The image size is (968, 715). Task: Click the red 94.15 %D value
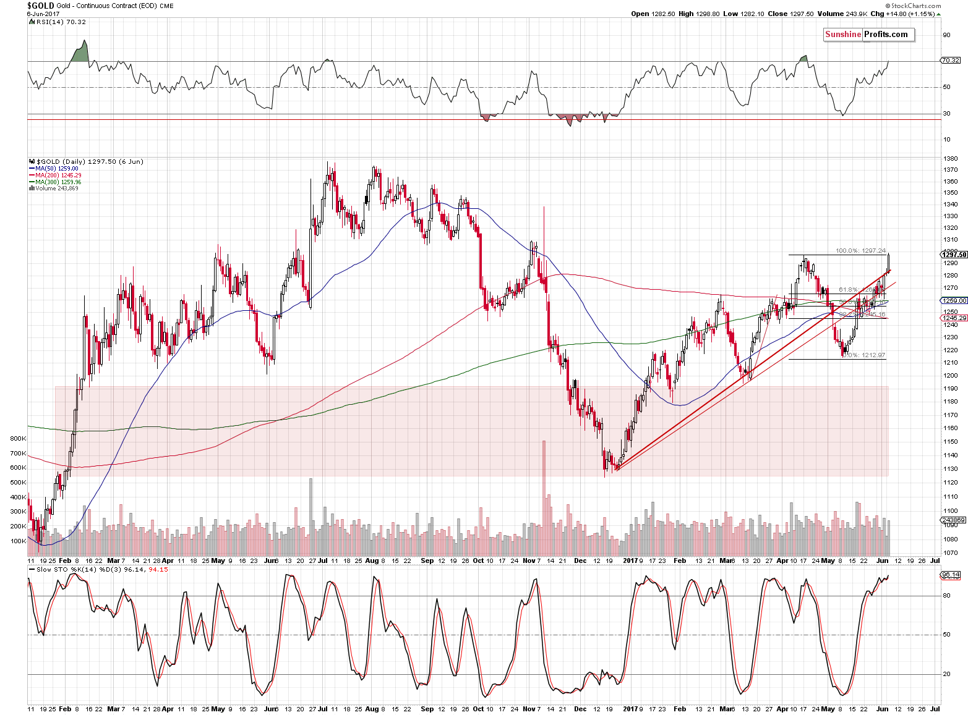(x=158, y=569)
